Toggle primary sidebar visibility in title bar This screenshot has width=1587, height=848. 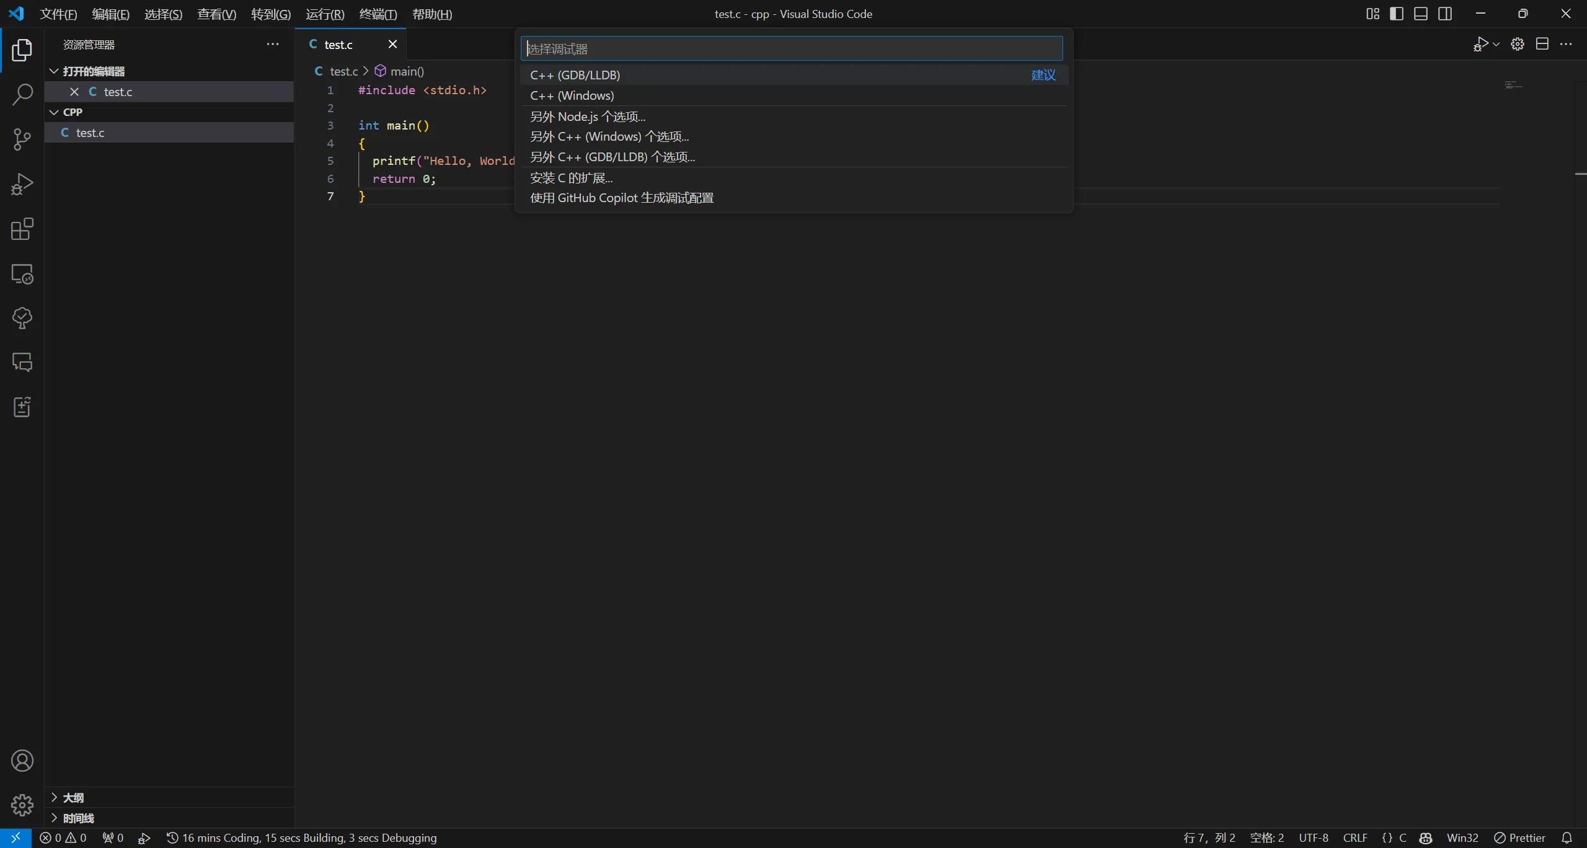(1397, 14)
